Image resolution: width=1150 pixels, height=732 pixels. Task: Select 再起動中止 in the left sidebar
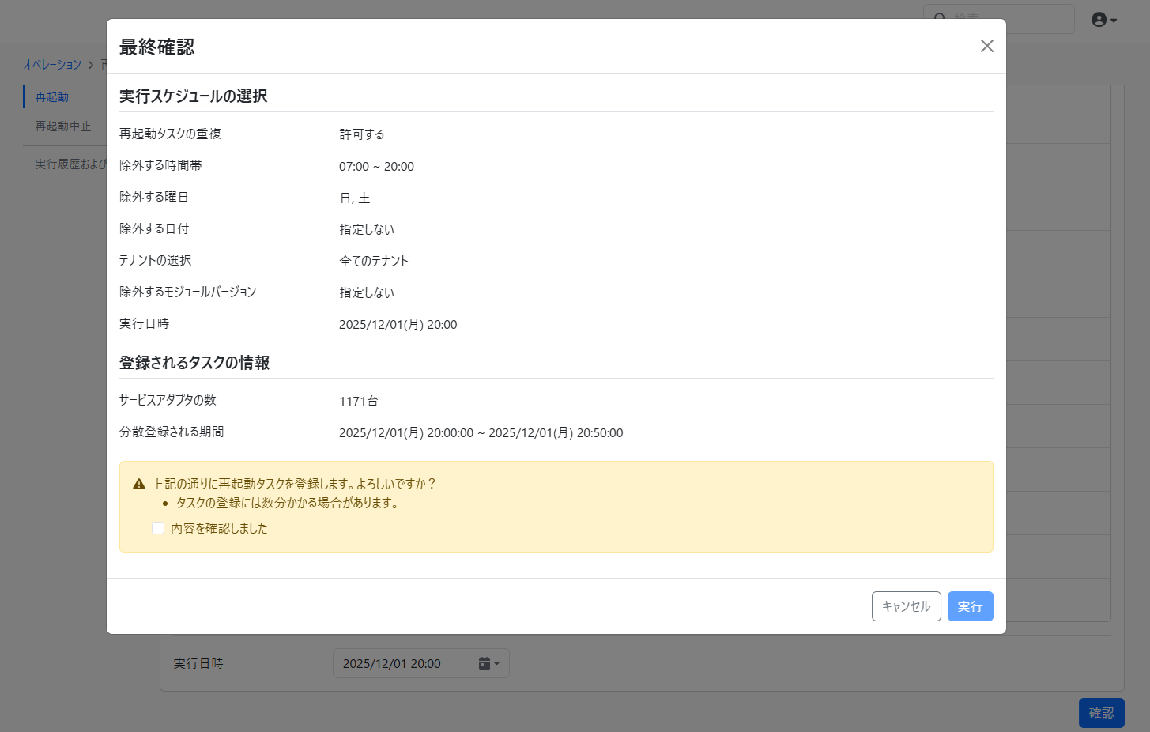(63, 126)
